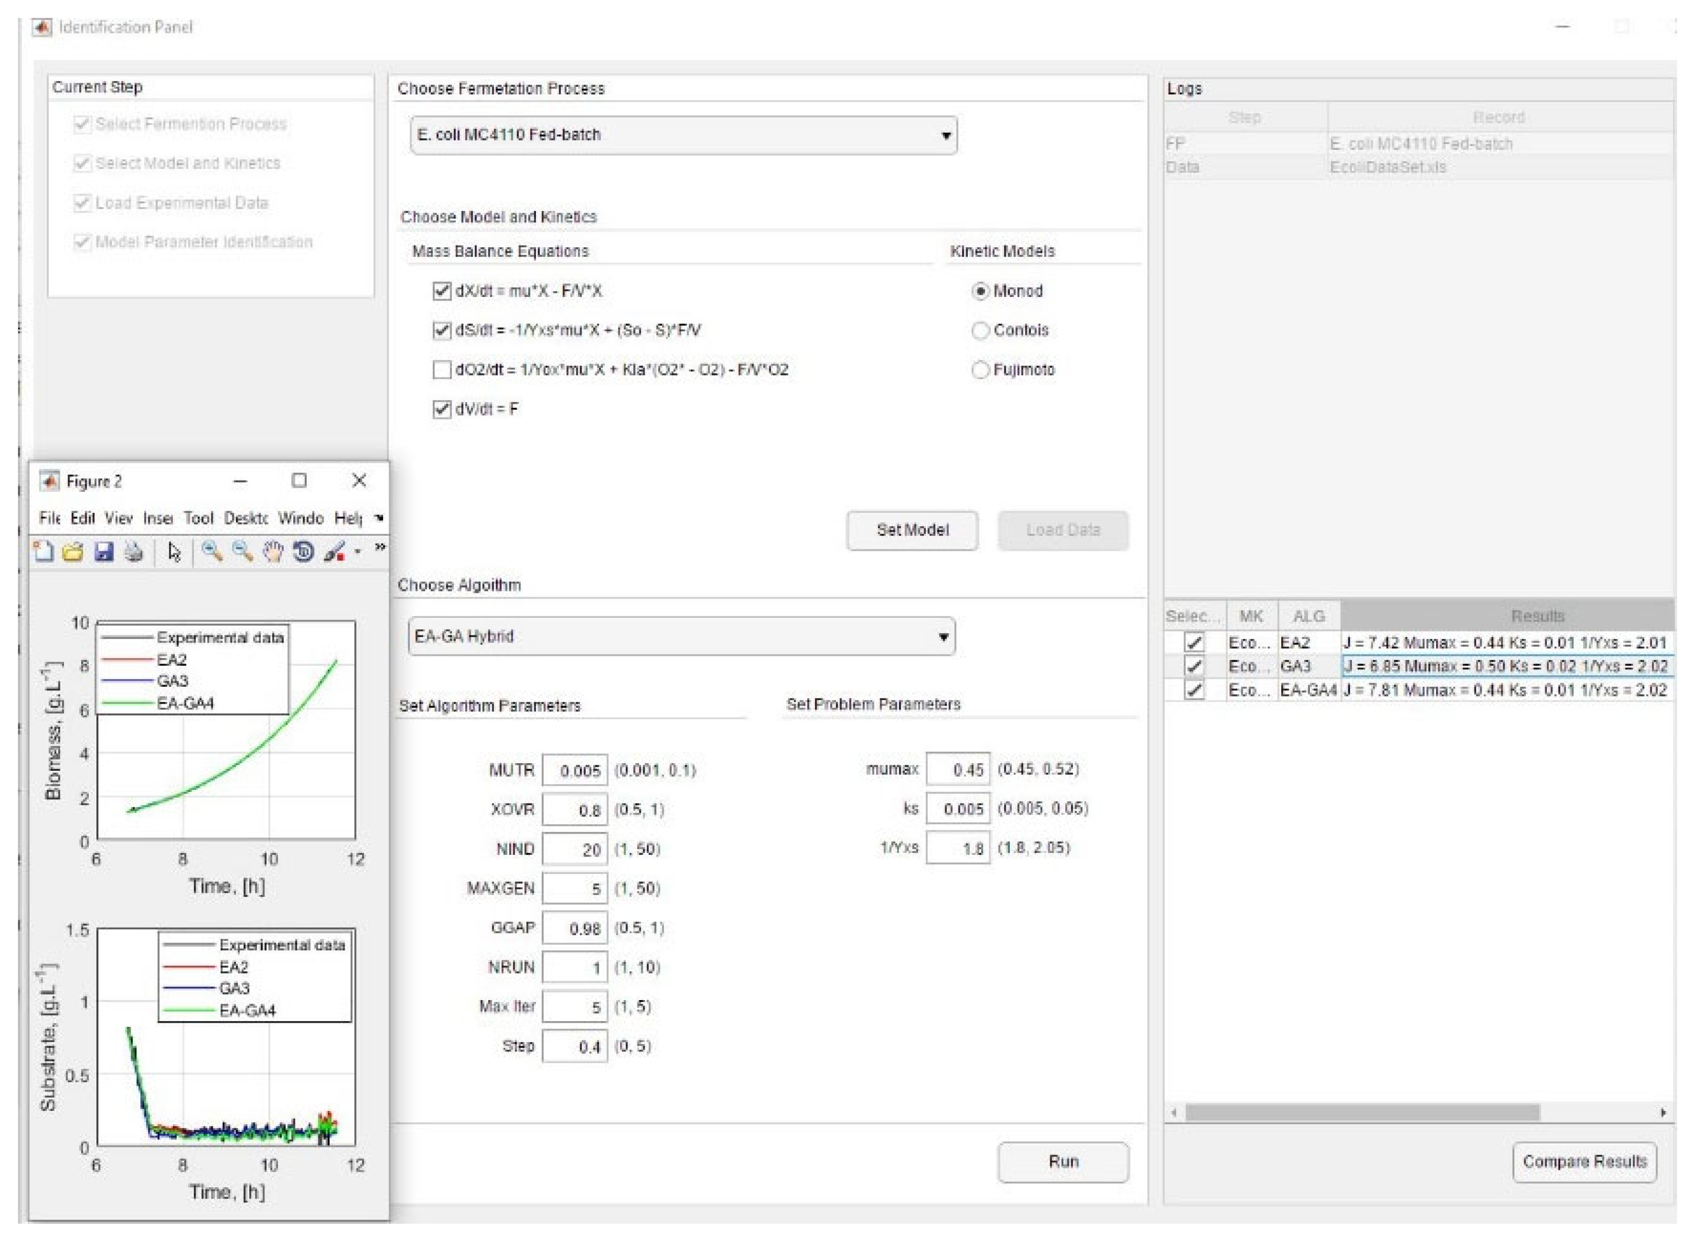Activate the Pan hand tool
Viewport: 1692px width, 1235px height.
coord(273,552)
